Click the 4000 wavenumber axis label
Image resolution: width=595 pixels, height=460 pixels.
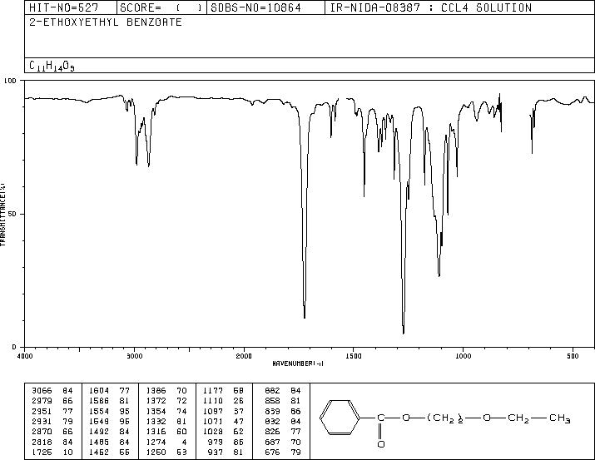pos(25,356)
